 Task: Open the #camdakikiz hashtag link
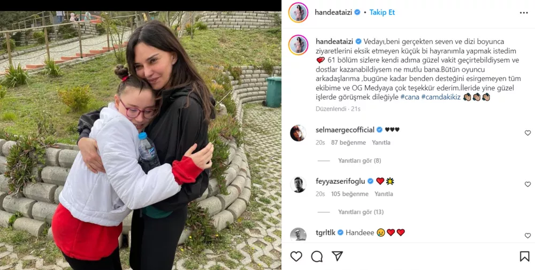(441, 97)
